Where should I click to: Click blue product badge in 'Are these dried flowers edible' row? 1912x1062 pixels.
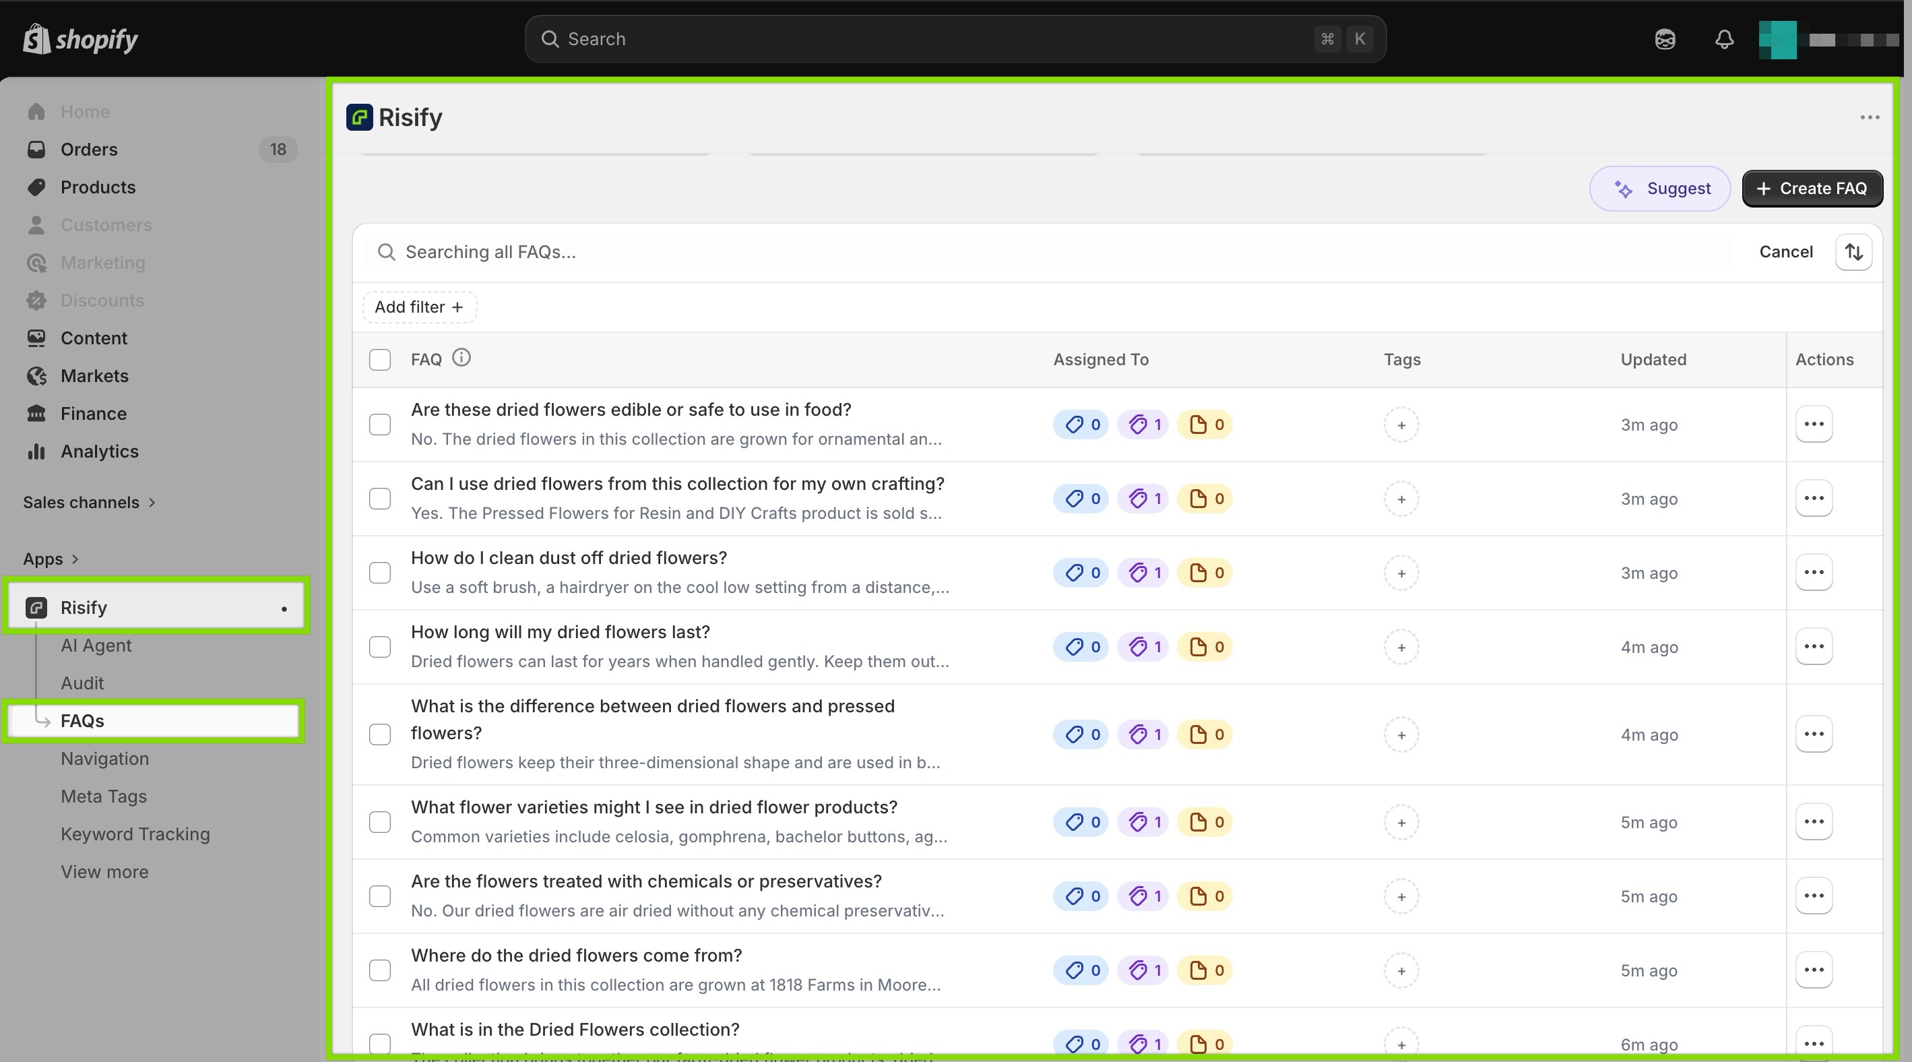tap(1081, 425)
